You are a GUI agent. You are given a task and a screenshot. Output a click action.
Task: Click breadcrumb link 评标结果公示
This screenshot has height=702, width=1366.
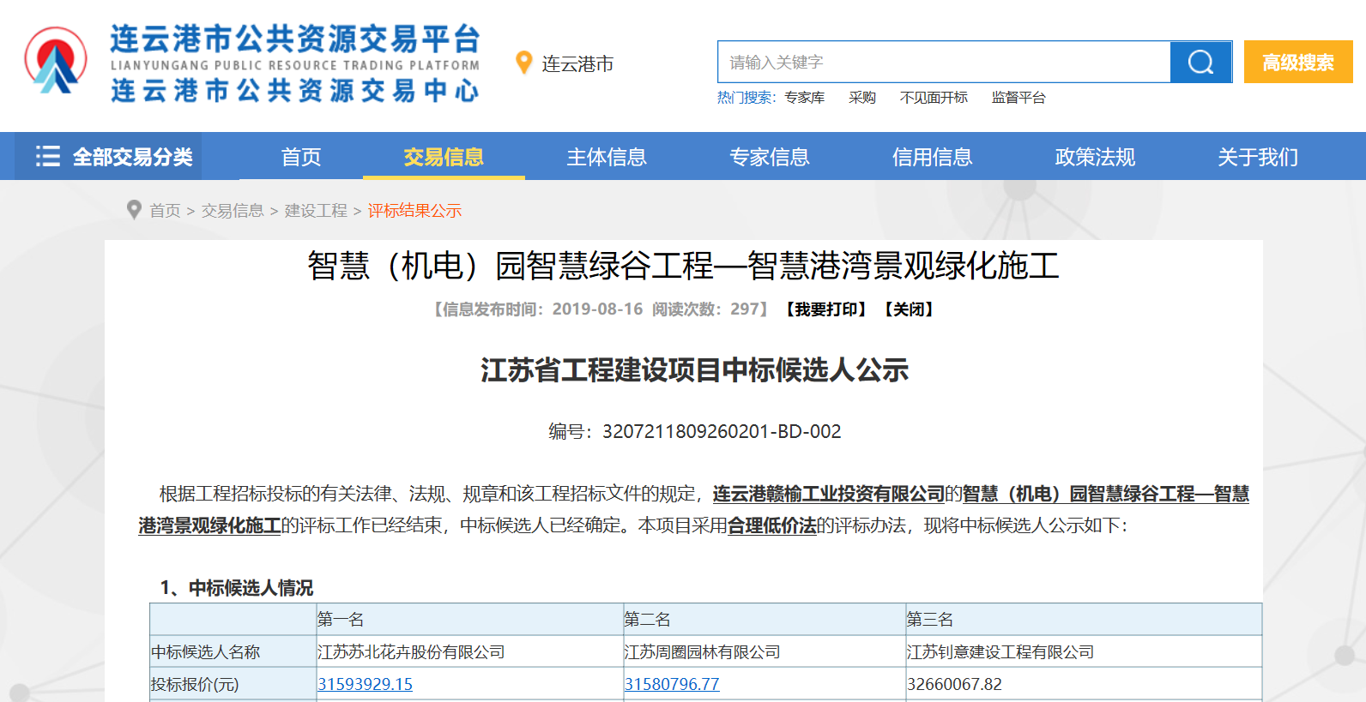[x=414, y=211]
